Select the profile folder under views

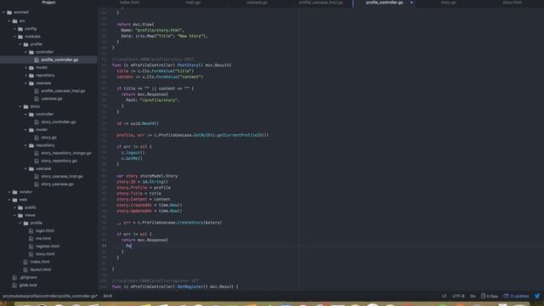36,223
